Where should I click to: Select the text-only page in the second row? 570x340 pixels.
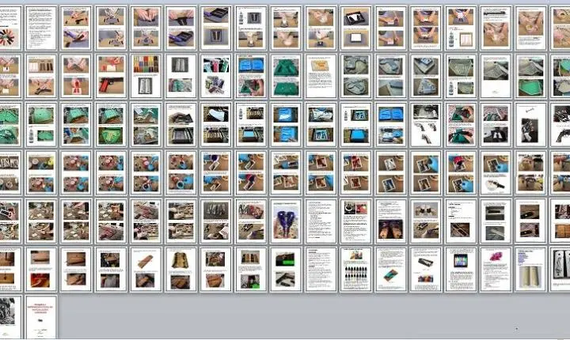pos(320,77)
